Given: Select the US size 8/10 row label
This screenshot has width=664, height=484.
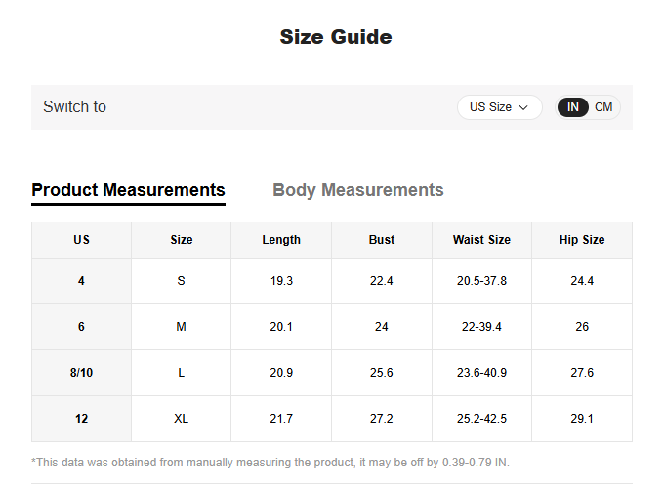Looking at the screenshot, I should click(x=81, y=373).
